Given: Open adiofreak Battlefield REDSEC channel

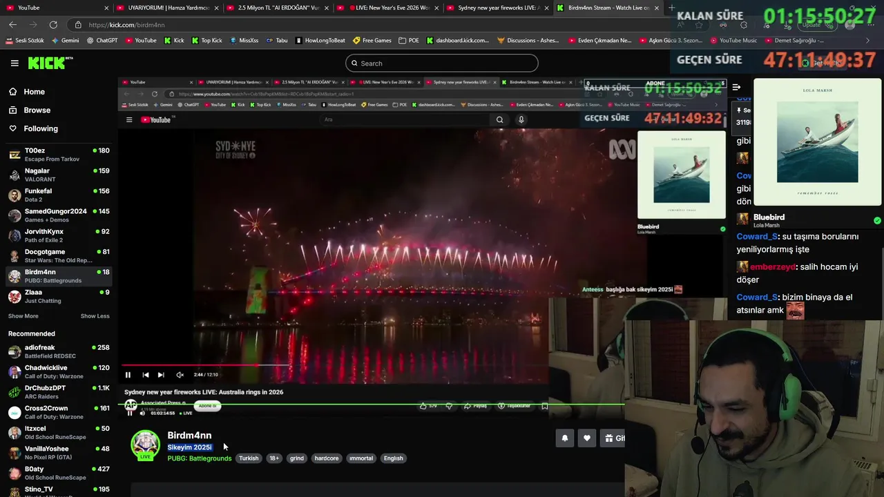Looking at the screenshot, I should click(58, 351).
